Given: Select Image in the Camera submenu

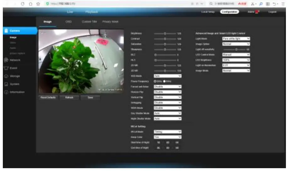Looking at the screenshot, I should pyautogui.click(x=13, y=37).
